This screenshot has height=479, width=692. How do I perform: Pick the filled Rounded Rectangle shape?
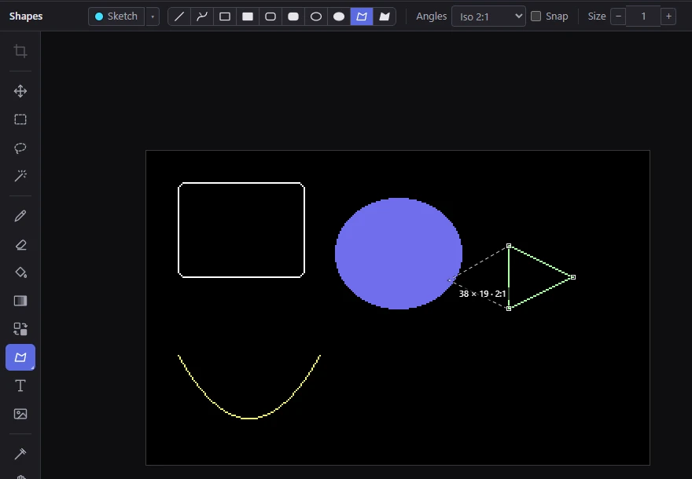tap(293, 16)
